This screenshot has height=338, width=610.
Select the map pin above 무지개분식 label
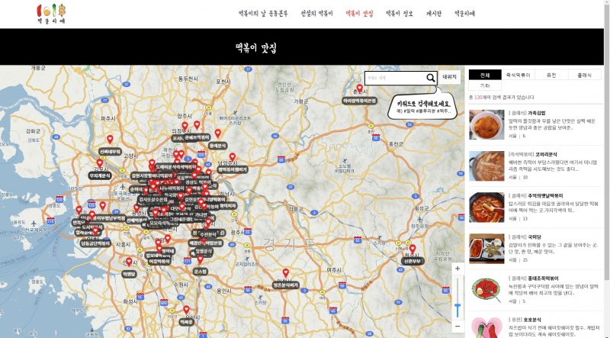[x=100, y=163]
